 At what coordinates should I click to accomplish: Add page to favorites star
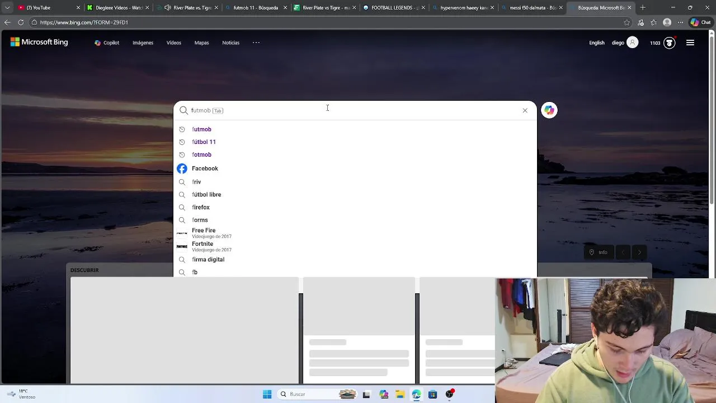click(x=626, y=22)
